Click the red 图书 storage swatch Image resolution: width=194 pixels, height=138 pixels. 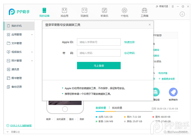pyautogui.click(x=153, y=117)
